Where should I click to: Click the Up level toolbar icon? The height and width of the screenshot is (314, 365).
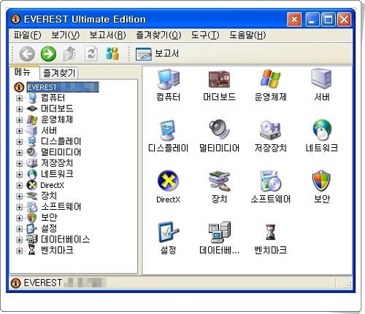(x=70, y=54)
